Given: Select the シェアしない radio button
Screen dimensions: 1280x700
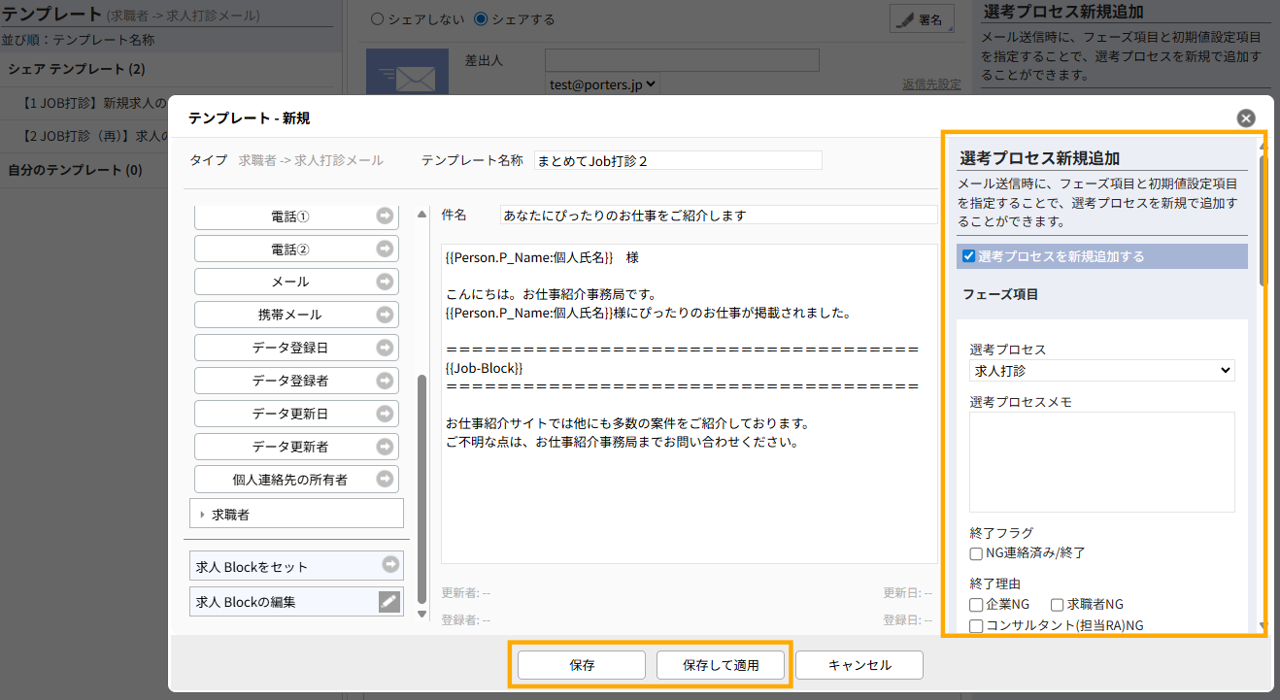Looking at the screenshot, I should [x=378, y=19].
